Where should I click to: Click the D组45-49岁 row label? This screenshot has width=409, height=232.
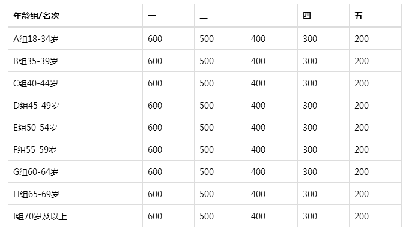(x=36, y=105)
